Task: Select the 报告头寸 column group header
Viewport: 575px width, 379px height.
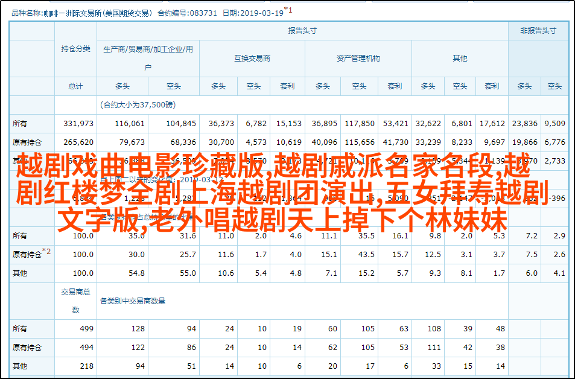Action: pyautogui.click(x=302, y=31)
